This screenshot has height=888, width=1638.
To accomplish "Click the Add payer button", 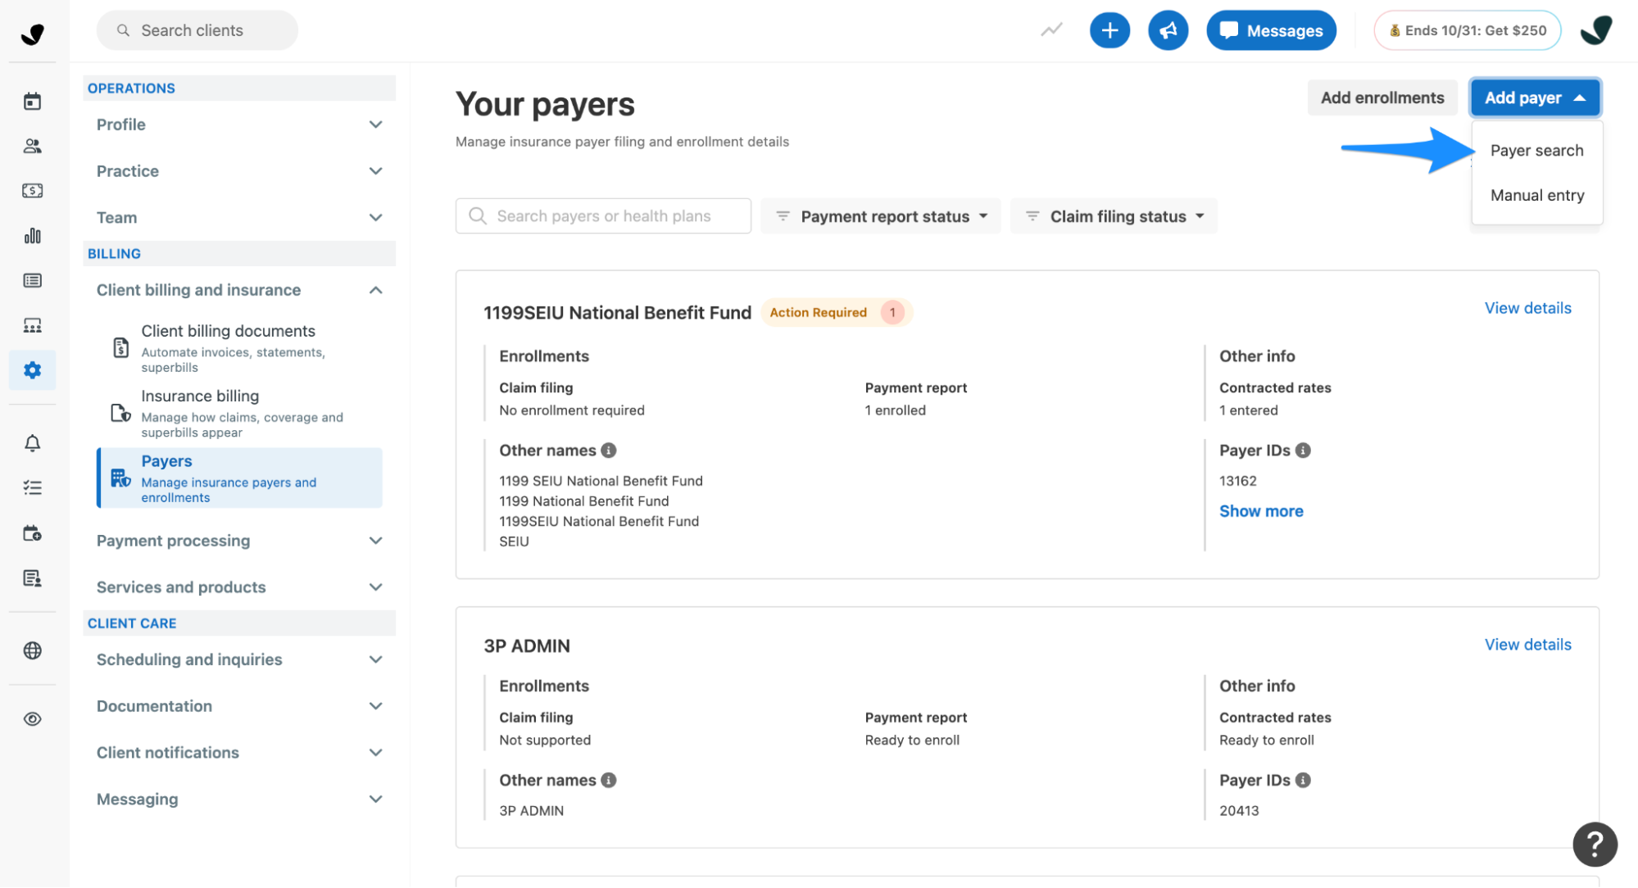I will 1535,97.
